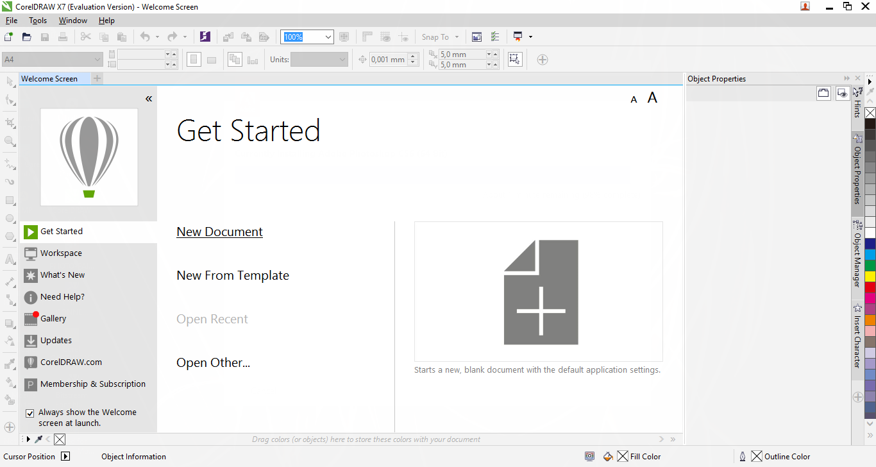Click the plus Quick customize button on property bar
This screenshot has height=467, width=876.
(543, 60)
